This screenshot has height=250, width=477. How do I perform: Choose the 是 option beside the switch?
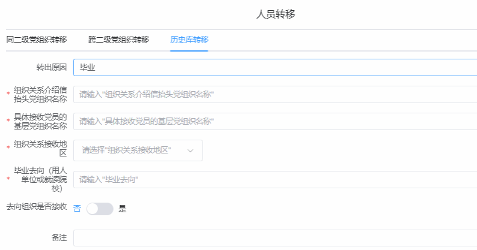point(123,209)
